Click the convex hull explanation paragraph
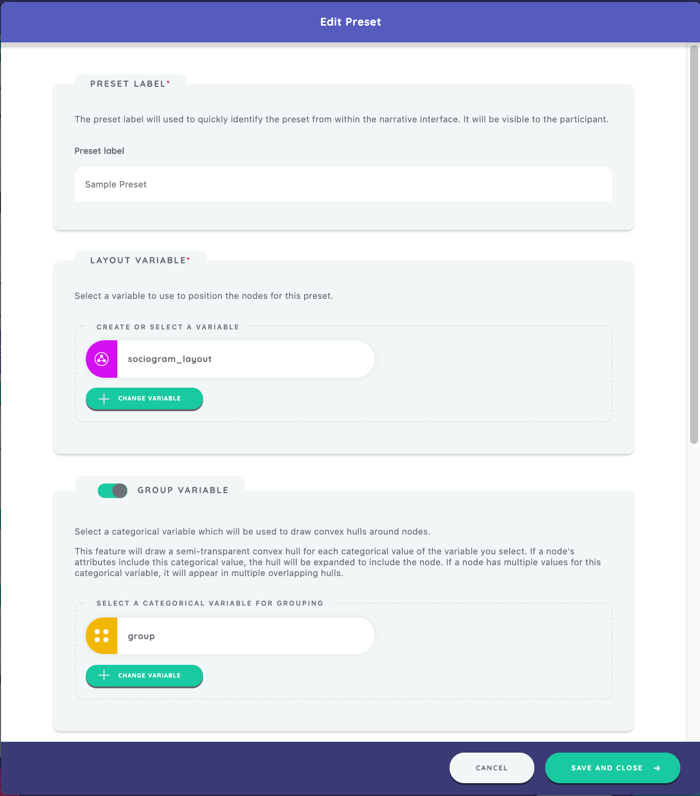 tap(338, 562)
